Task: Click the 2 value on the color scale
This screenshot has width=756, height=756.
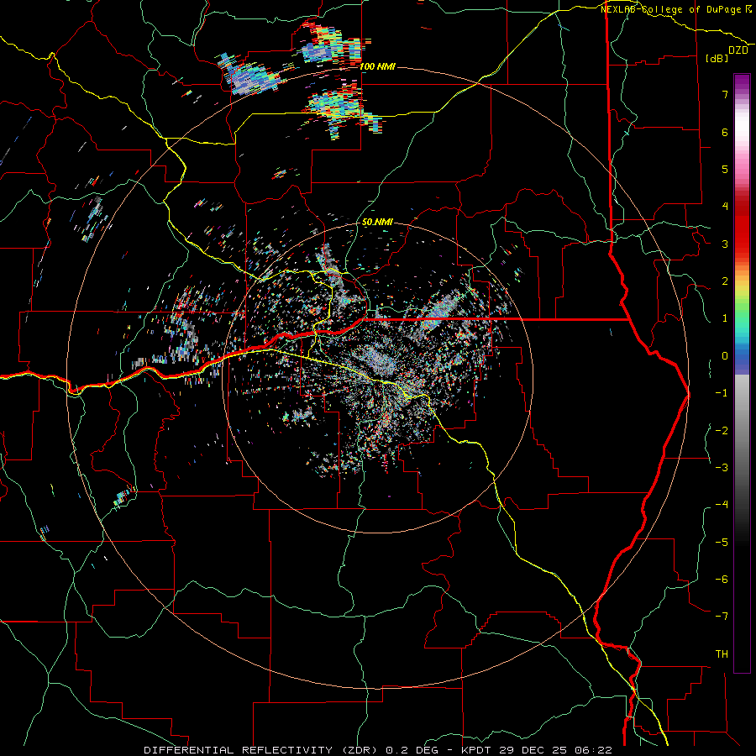Action: pos(725,281)
